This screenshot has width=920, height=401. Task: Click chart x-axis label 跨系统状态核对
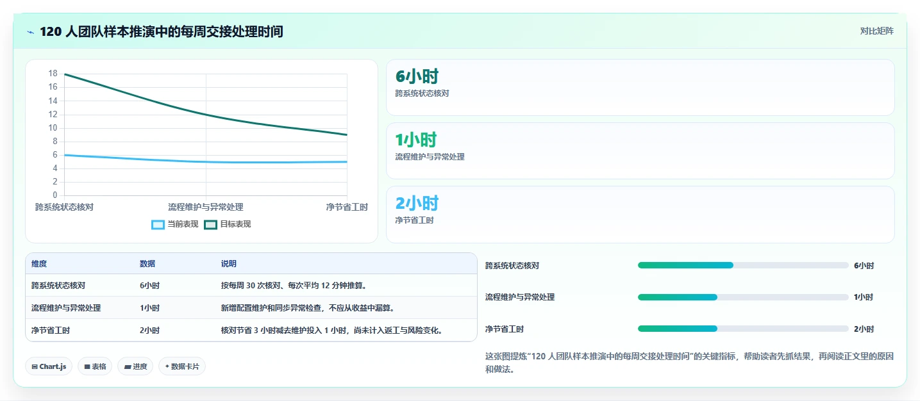65,207
